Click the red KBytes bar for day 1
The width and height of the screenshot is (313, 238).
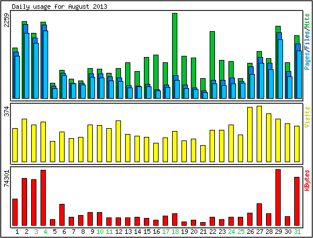(15, 212)
